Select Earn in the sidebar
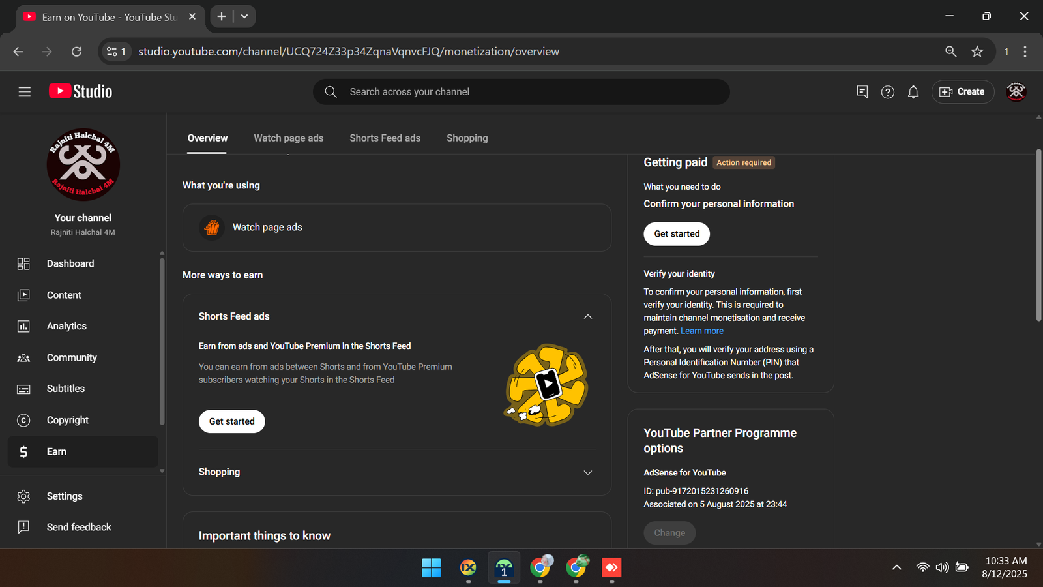The height and width of the screenshot is (587, 1043). (x=83, y=451)
